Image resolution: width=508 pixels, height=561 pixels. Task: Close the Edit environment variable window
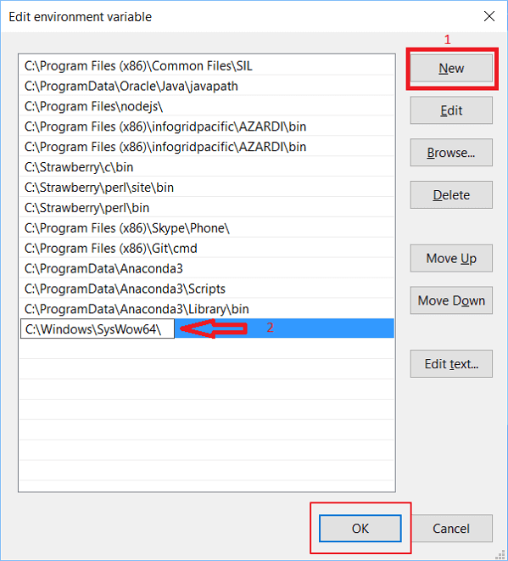click(x=489, y=16)
